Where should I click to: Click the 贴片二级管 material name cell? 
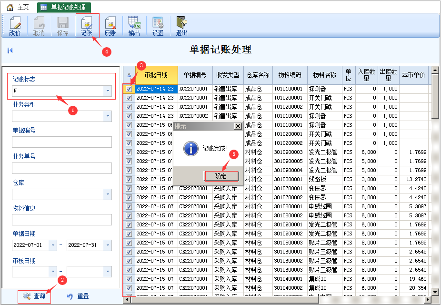coord(325,243)
